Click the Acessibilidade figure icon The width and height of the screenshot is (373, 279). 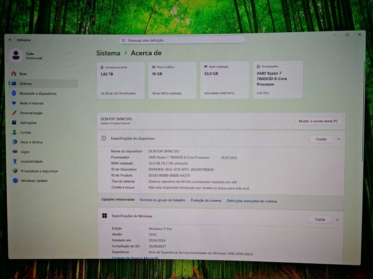click(x=15, y=161)
